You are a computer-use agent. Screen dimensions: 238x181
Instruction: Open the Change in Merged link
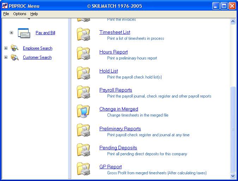pyautogui.click(x=119, y=109)
